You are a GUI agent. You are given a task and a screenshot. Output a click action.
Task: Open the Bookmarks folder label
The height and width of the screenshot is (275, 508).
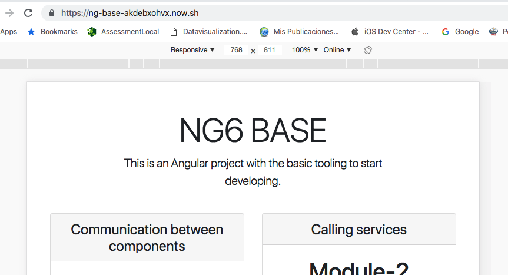(x=59, y=32)
